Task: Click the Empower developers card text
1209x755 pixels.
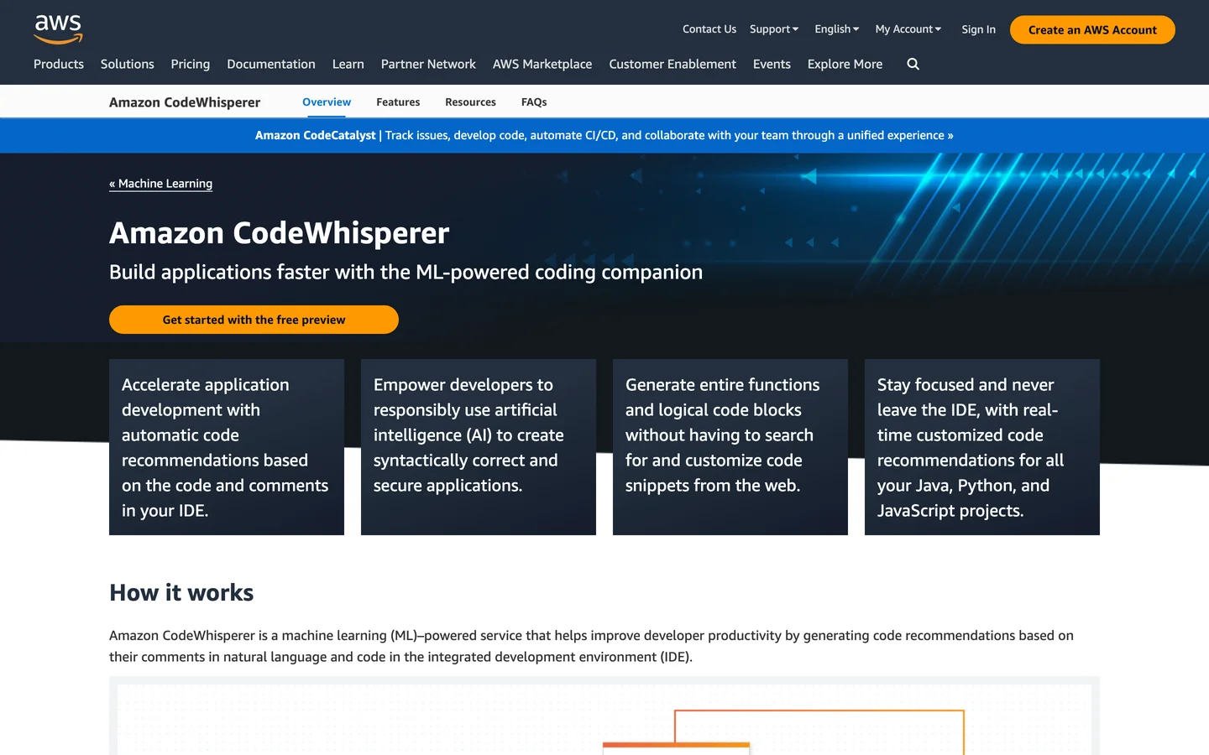Action: coord(468,435)
